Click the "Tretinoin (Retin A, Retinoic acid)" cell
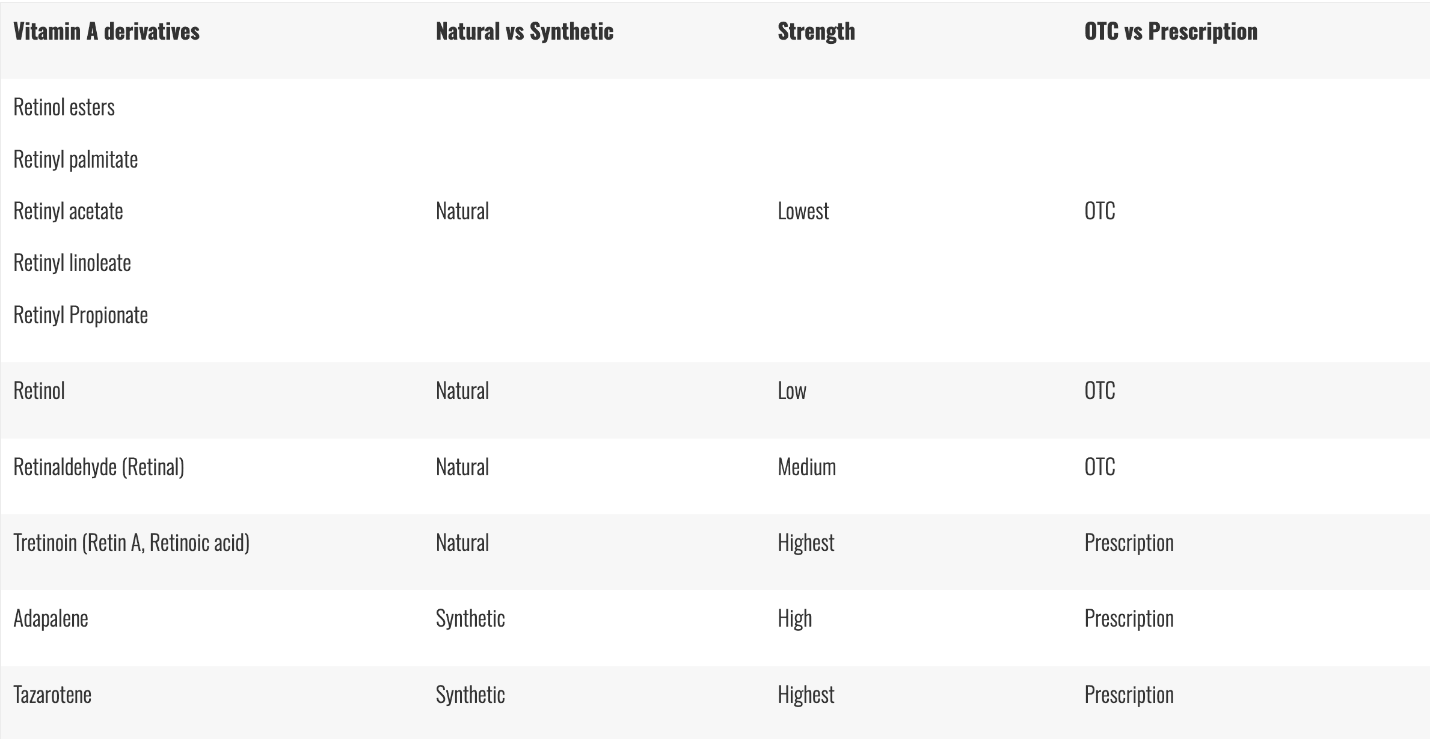The height and width of the screenshot is (739, 1430). point(131,543)
